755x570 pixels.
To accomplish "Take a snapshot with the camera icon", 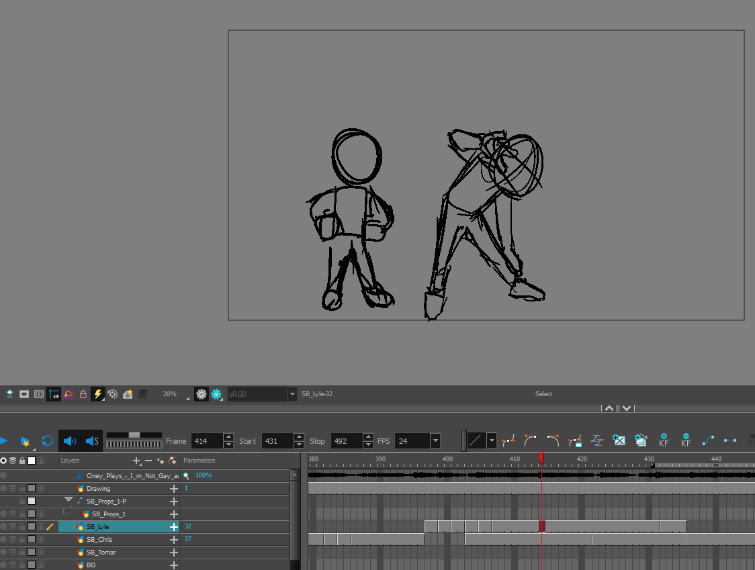I will coord(128,394).
